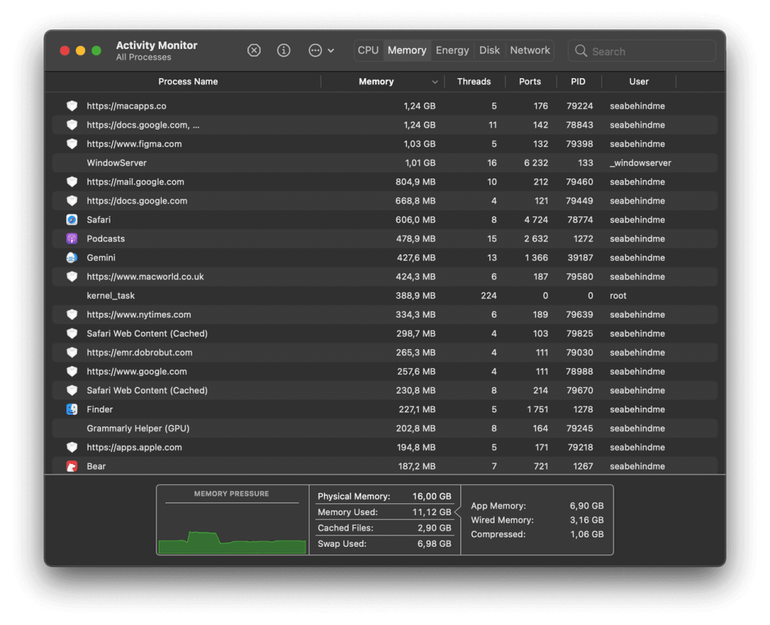Click the Wired Memory 3,16 GB value
Viewport: 770px width, 625px height.
point(587,520)
